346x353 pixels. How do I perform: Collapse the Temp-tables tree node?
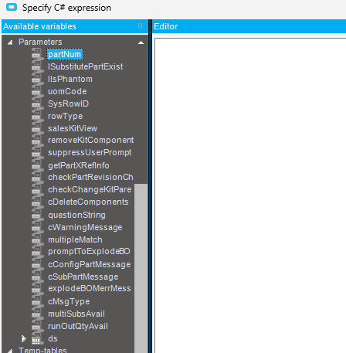pyautogui.click(x=10, y=351)
